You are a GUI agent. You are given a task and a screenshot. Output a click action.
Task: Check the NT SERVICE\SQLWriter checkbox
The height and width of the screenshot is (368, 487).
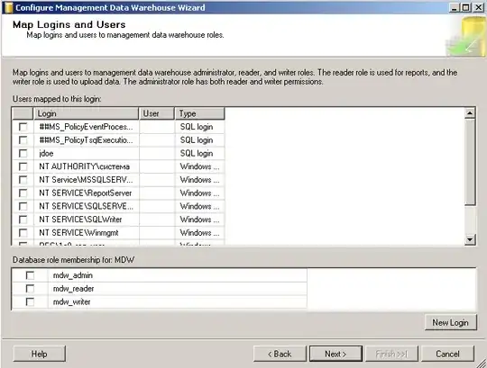(23, 220)
